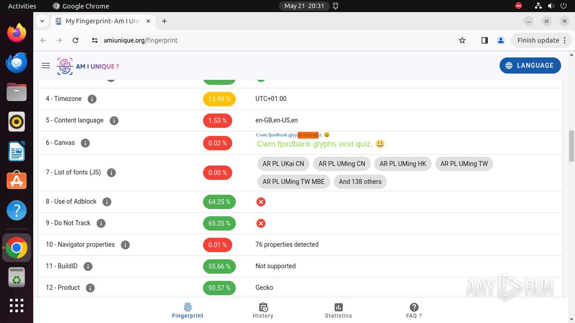Viewport: 575px width, 323px height.
Task: Click the 0.02 % canvas percentage badge
Action: [x=217, y=143]
